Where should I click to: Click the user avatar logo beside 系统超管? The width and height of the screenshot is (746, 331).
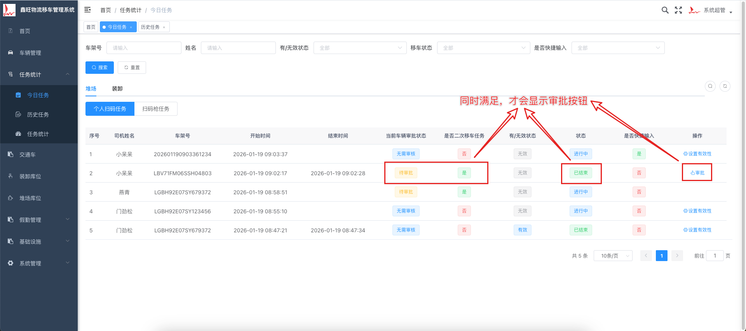(x=694, y=10)
